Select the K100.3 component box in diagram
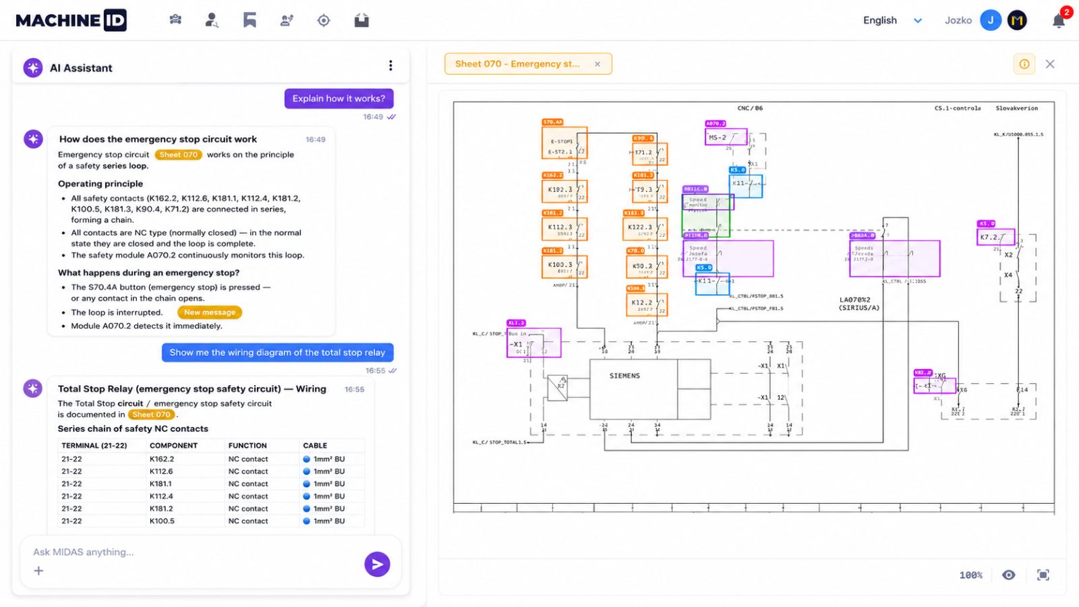This screenshot has height=607, width=1079. pos(564,266)
